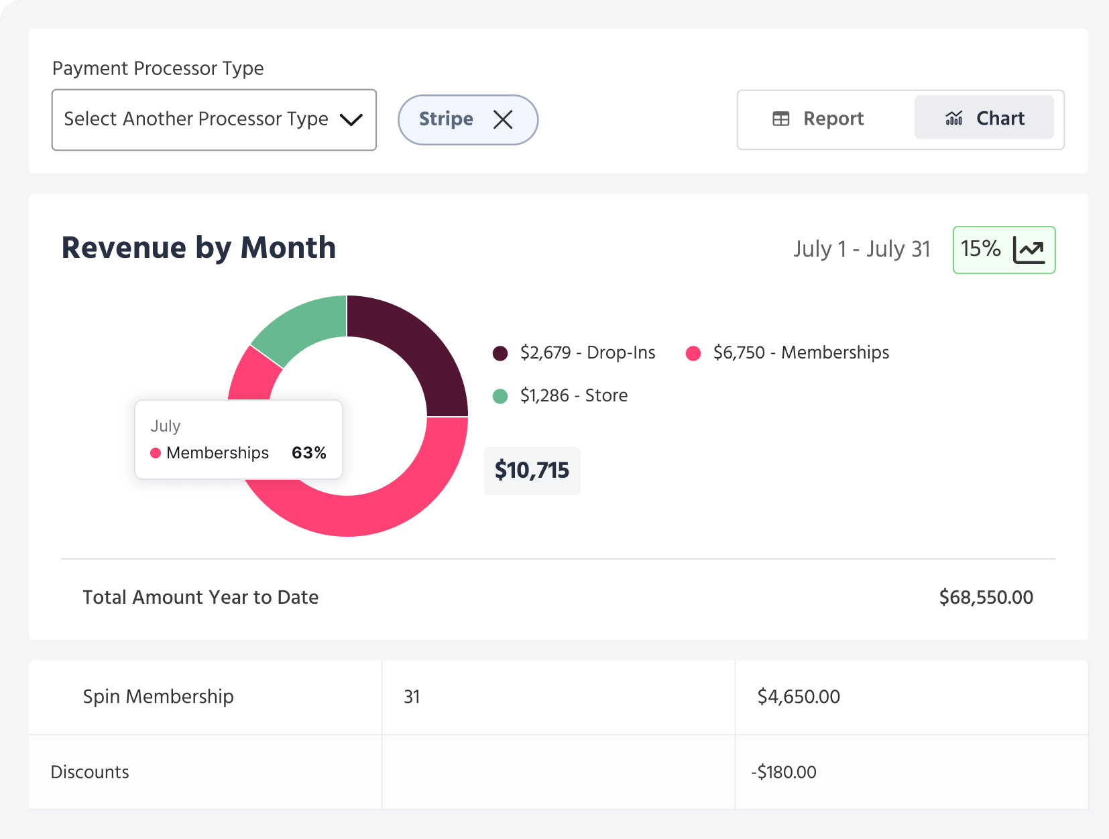
Task: Click the Spin Membership row name
Action: pyautogui.click(x=158, y=697)
